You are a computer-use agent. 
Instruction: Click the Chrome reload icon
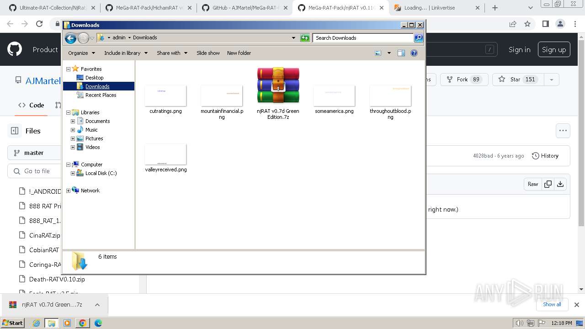(x=39, y=24)
